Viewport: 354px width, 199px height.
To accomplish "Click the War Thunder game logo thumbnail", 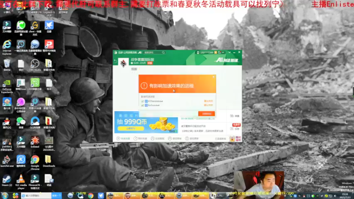I will pyautogui.click(x=123, y=63).
